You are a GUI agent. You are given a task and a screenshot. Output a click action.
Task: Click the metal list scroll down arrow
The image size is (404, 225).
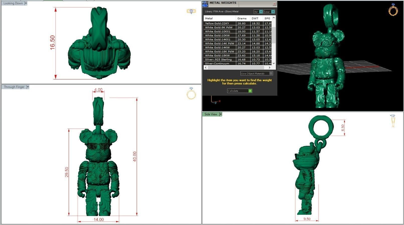(274, 63)
